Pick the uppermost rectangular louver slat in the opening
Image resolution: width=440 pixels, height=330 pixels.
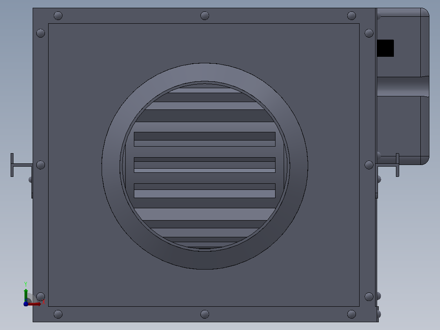click(204, 139)
